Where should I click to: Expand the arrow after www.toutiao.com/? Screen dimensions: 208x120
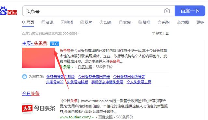[x=93, y=117]
